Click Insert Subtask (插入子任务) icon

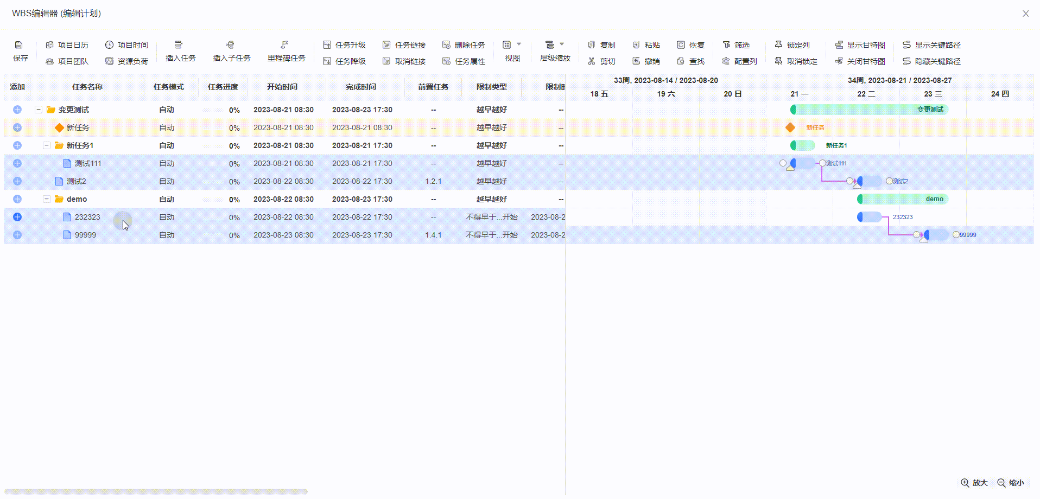click(230, 45)
